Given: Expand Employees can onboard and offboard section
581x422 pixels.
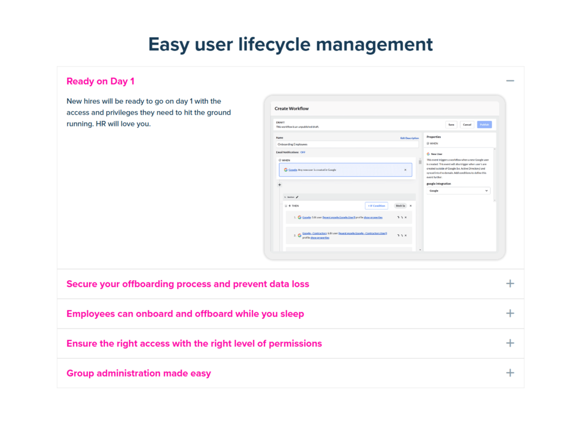Looking at the screenshot, I should 510,313.
